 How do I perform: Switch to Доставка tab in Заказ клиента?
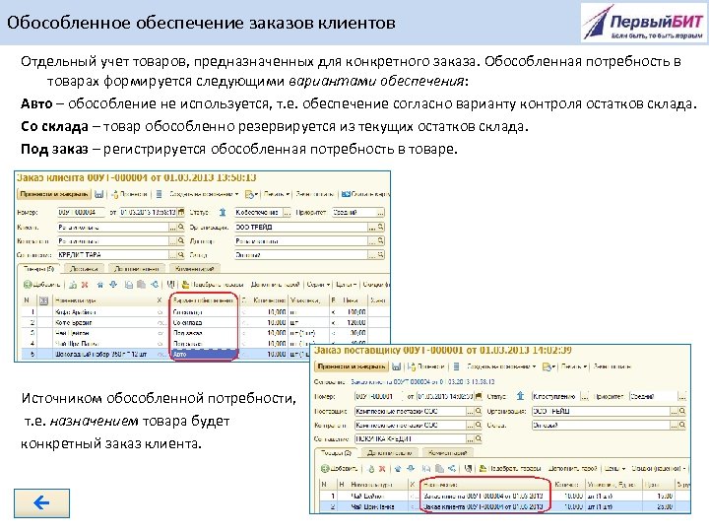pyautogui.click(x=84, y=269)
